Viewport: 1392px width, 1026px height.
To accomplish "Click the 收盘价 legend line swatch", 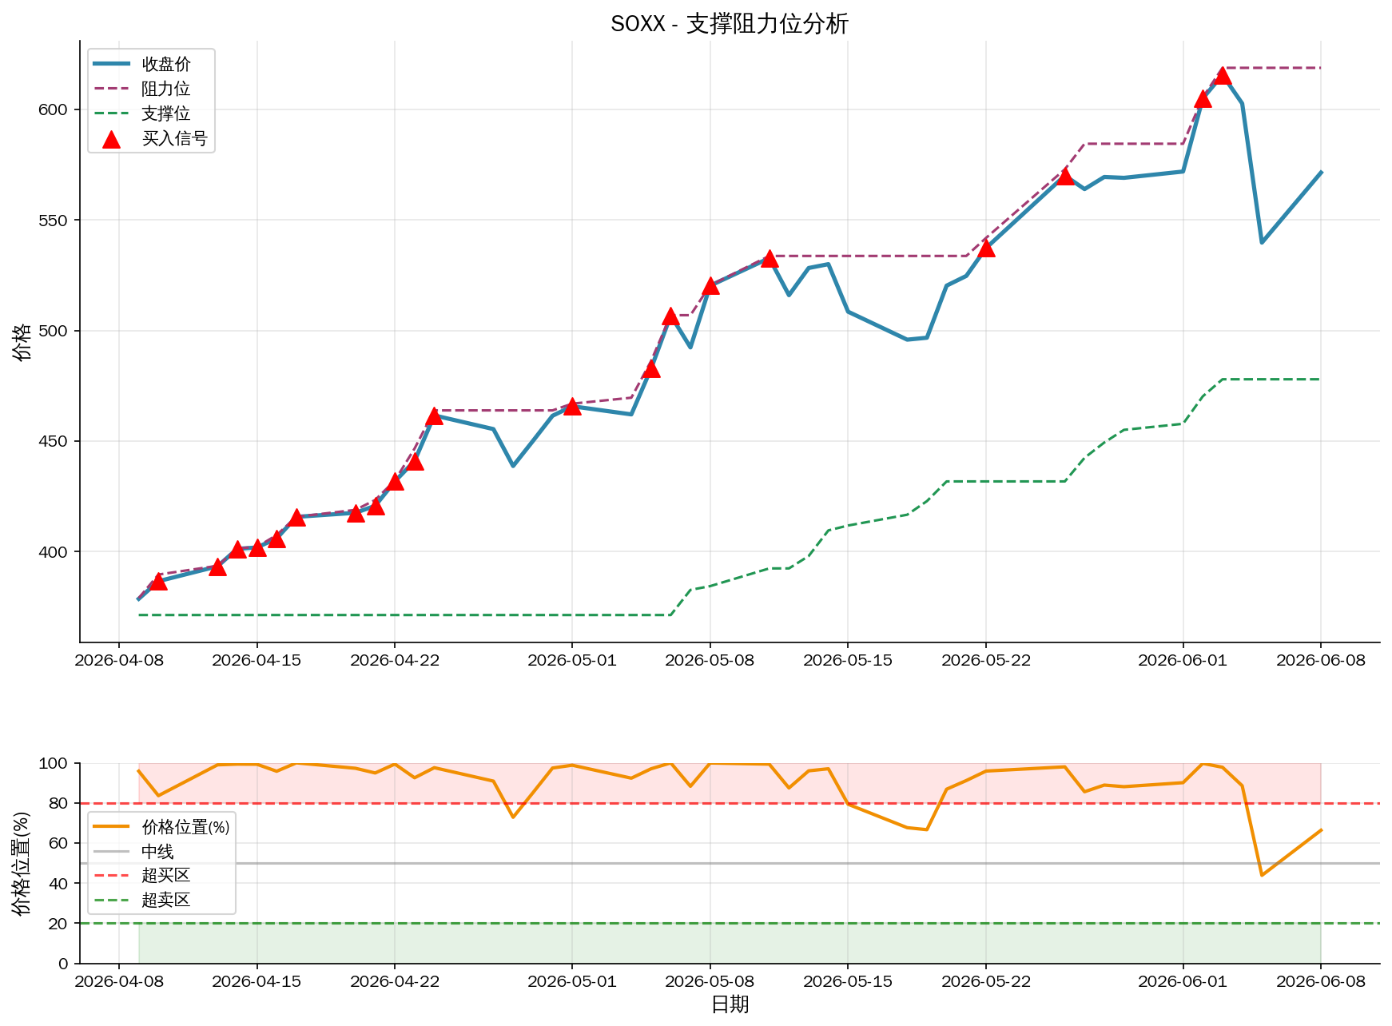I will click(x=111, y=64).
